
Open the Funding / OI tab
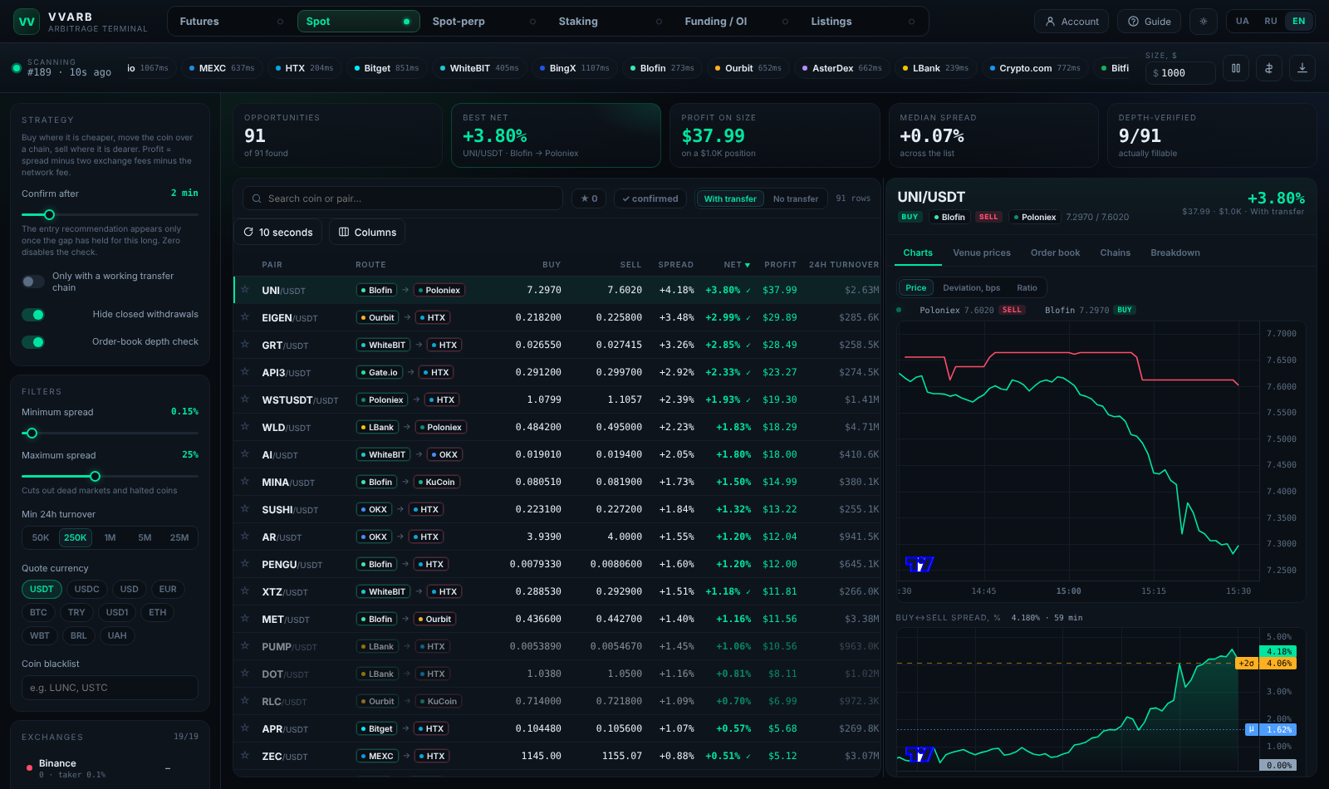point(737,22)
